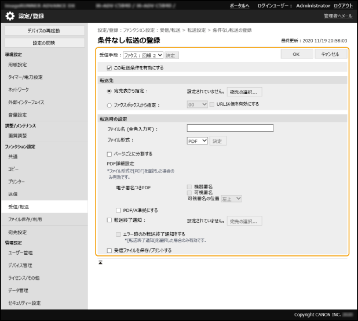
Task: Click the 'デバイスの再起動' button
Action: [x=43, y=30]
